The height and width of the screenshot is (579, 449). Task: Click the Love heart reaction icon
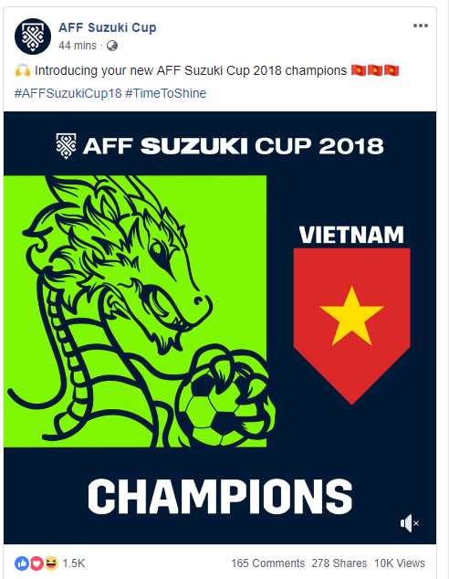click(37, 563)
